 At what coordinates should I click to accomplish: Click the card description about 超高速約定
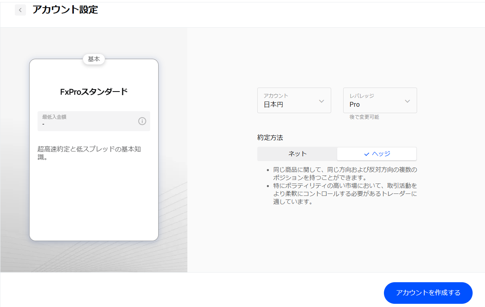[x=89, y=153]
